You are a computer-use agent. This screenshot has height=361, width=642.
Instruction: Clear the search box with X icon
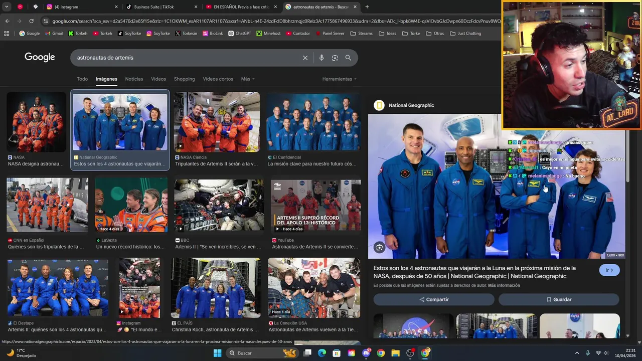coord(305,58)
